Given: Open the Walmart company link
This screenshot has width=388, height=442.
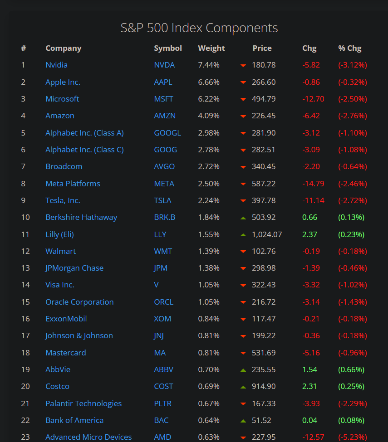Looking at the screenshot, I should pyautogui.click(x=61, y=251).
